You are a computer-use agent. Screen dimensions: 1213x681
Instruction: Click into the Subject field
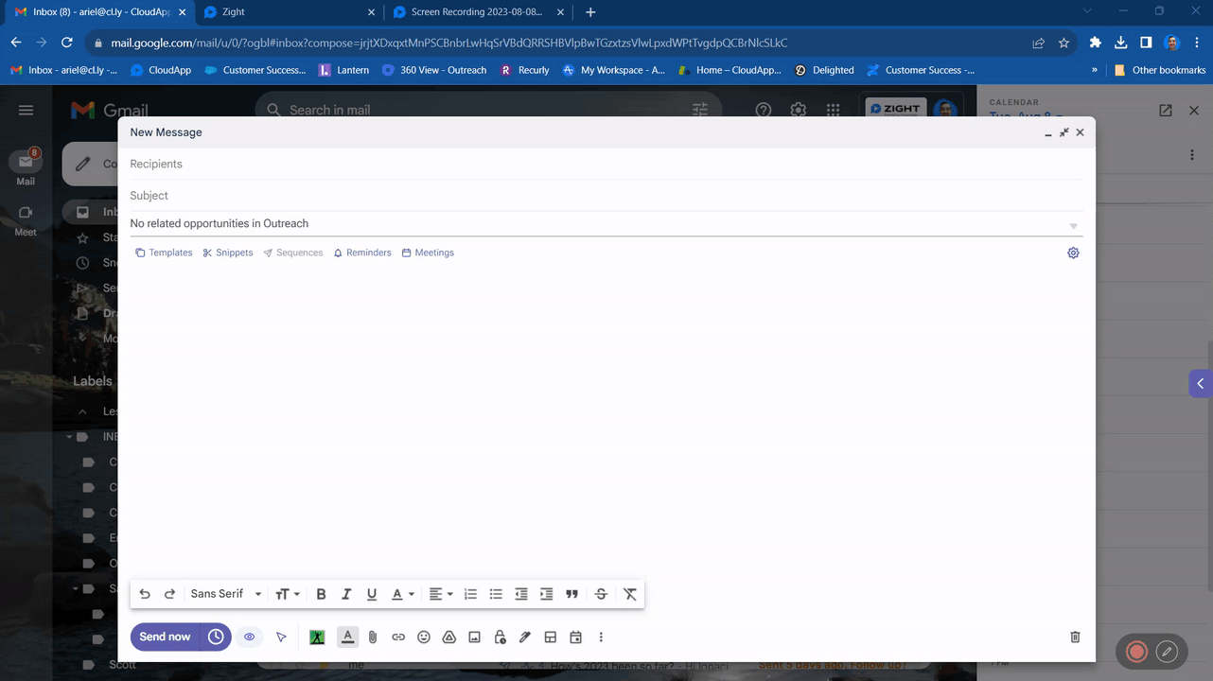pos(606,196)
